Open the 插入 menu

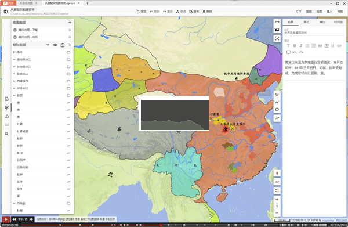coord(329,12)
